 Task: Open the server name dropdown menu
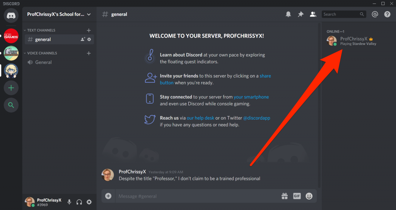coord(59,14)
